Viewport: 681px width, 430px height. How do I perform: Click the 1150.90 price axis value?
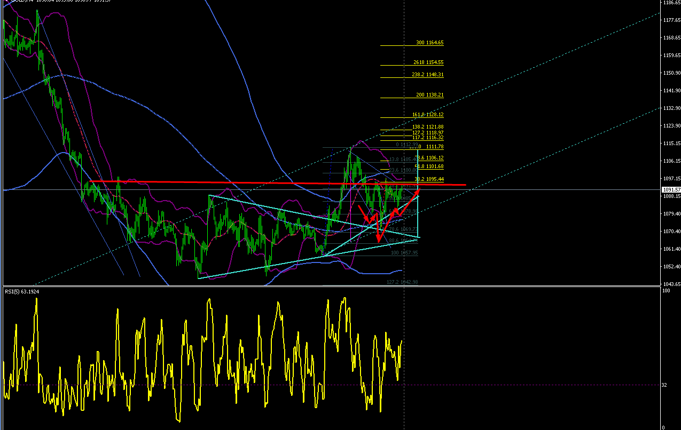(x=671, y=73)
